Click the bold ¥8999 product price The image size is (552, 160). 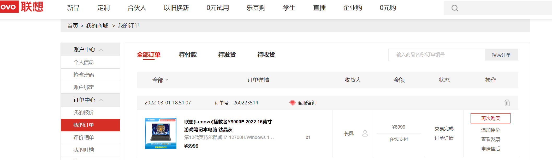[191, 146]
